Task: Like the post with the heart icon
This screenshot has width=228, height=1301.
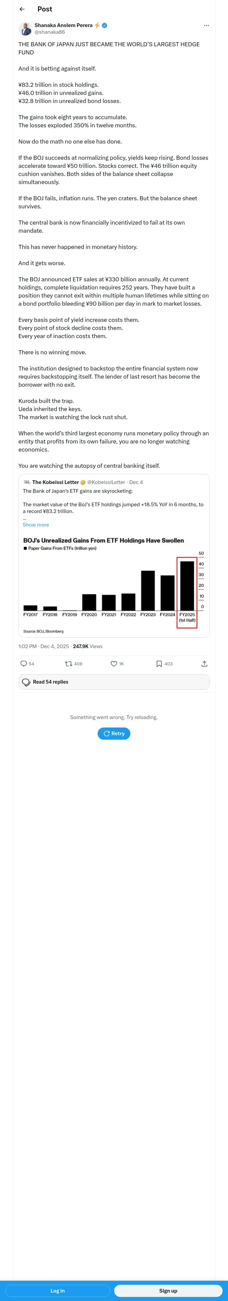Action: (x=114, y=664)
